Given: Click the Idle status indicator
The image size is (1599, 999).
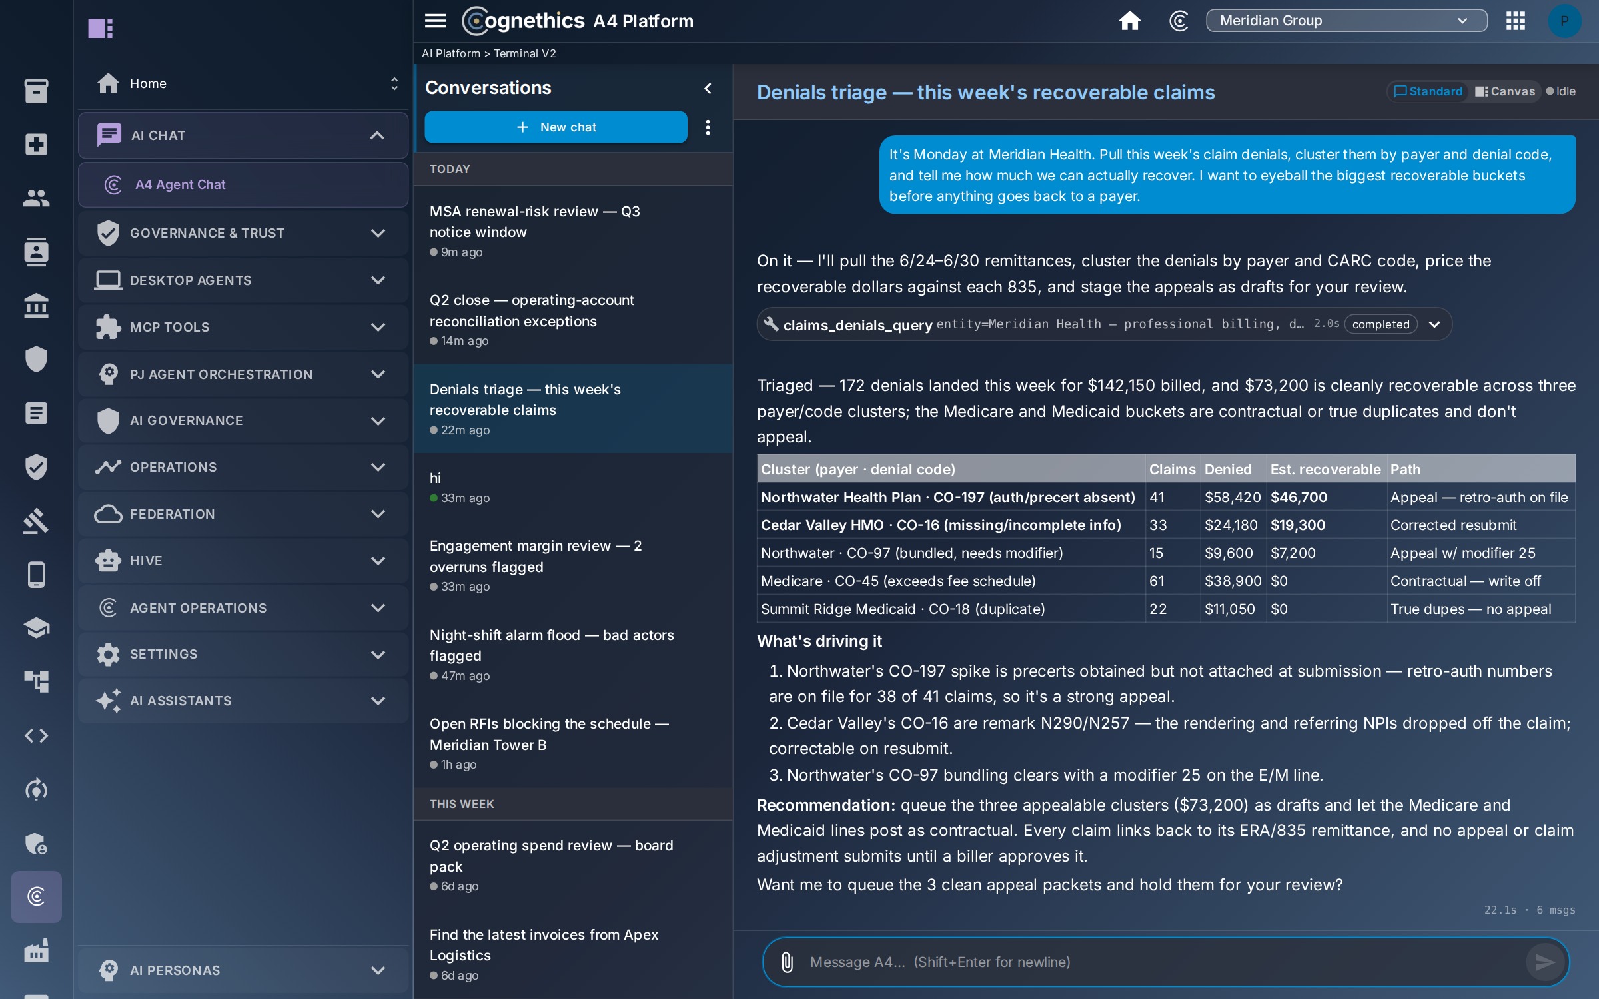Looking at the screenshot, I should [1560, 91].
